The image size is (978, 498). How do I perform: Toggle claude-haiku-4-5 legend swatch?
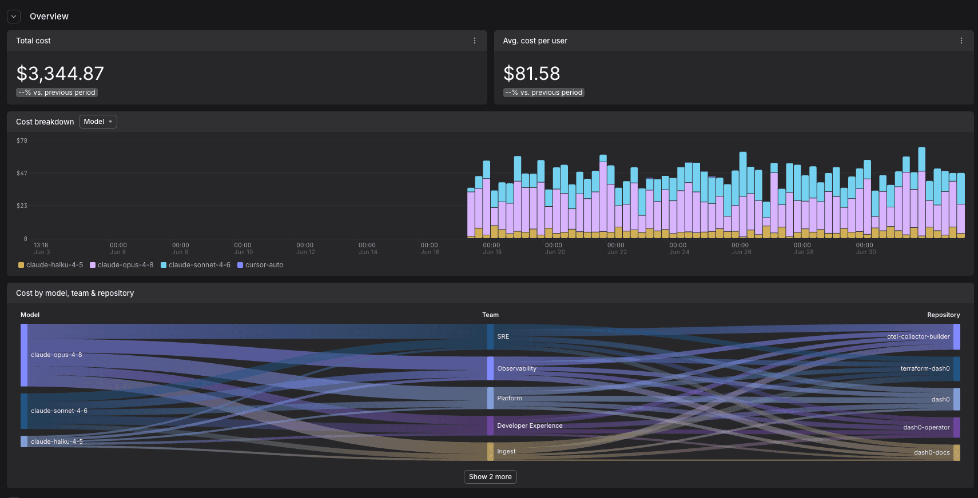(x=21, y=265)
